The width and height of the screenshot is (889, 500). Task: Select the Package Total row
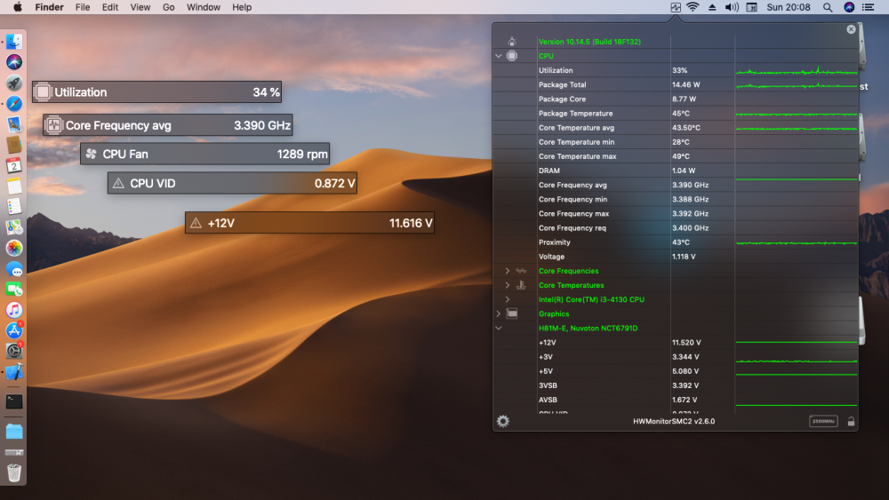click(x=676, y=85)
